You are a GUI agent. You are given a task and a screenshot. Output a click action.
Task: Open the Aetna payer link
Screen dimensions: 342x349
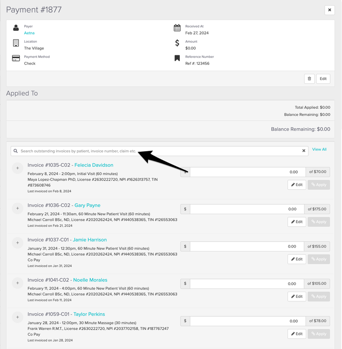click(x=29, y=33)
